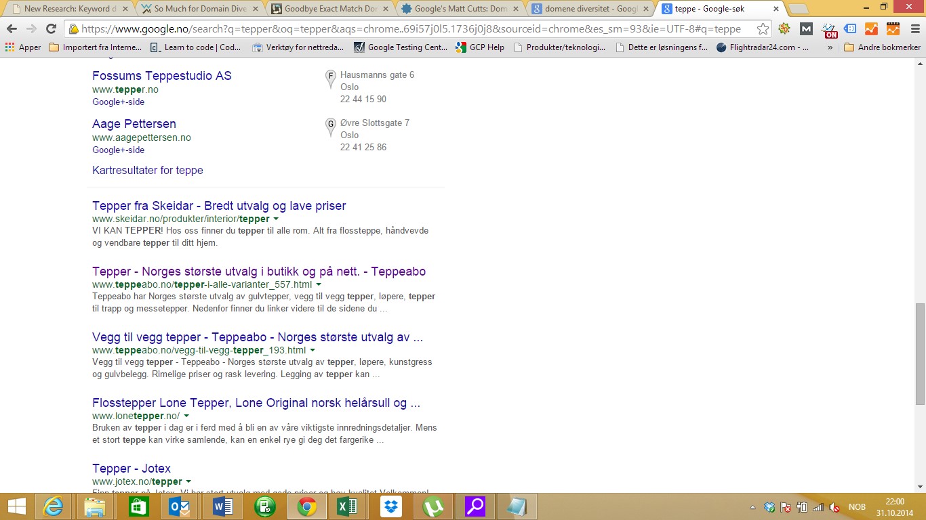926x520 pixels.
Task: Switch to 'Goodbye Exact Match Dor' tab
Action: pyautogui.click(x=329, y=9)
